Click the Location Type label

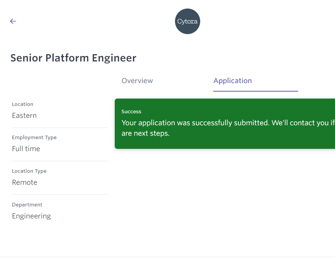click(29, 171)
